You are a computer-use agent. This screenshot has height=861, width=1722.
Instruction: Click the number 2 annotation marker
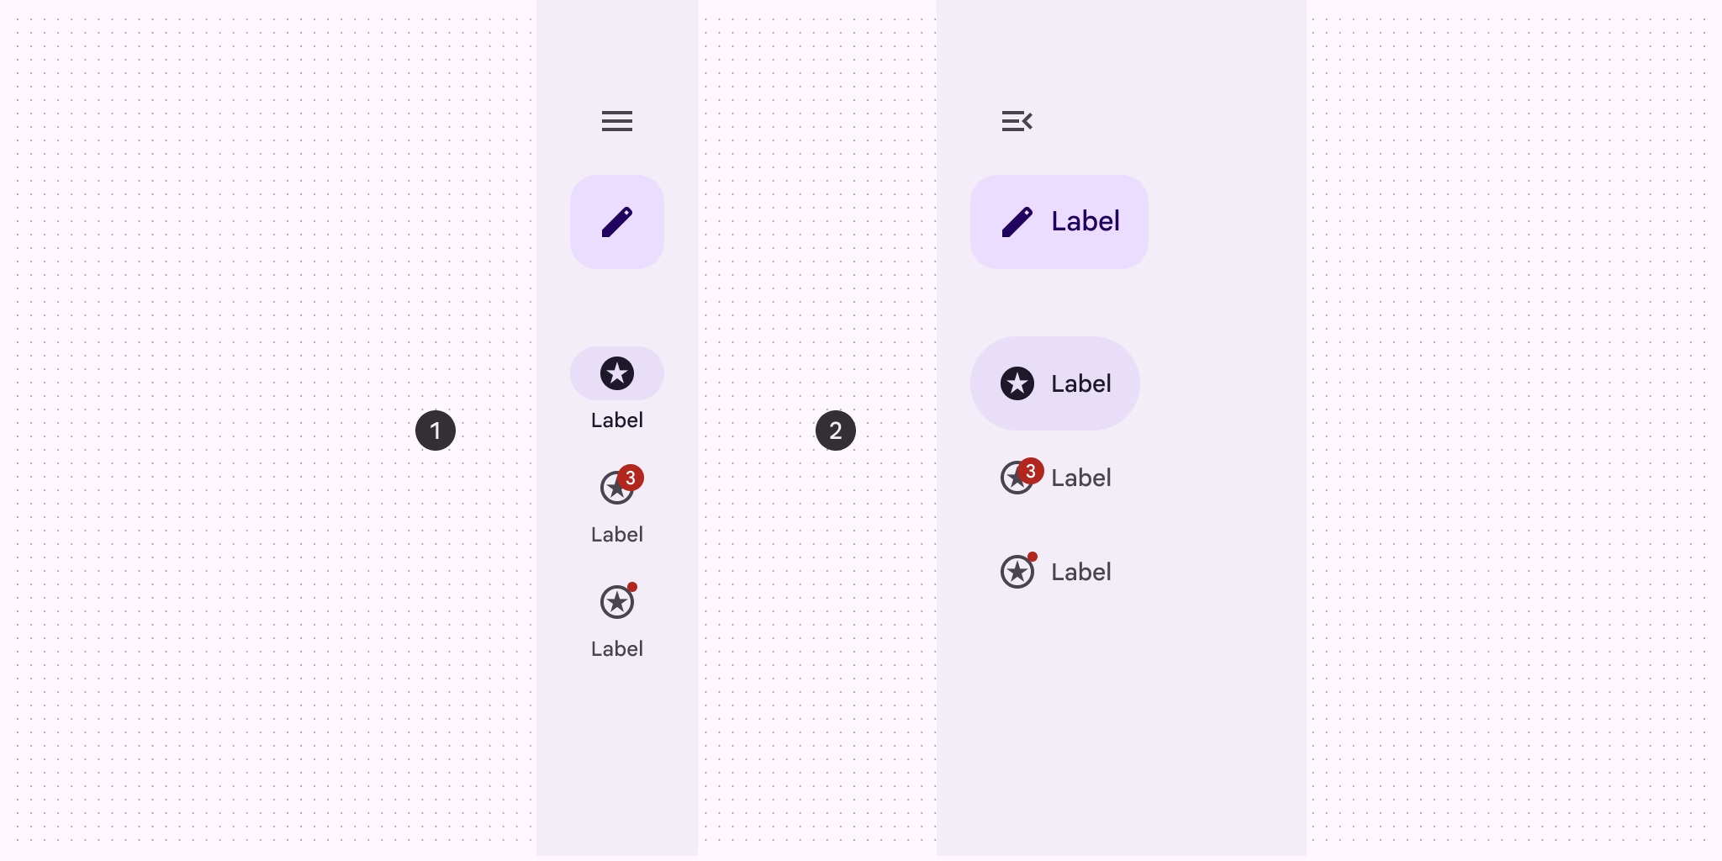(x=836, y=430)
